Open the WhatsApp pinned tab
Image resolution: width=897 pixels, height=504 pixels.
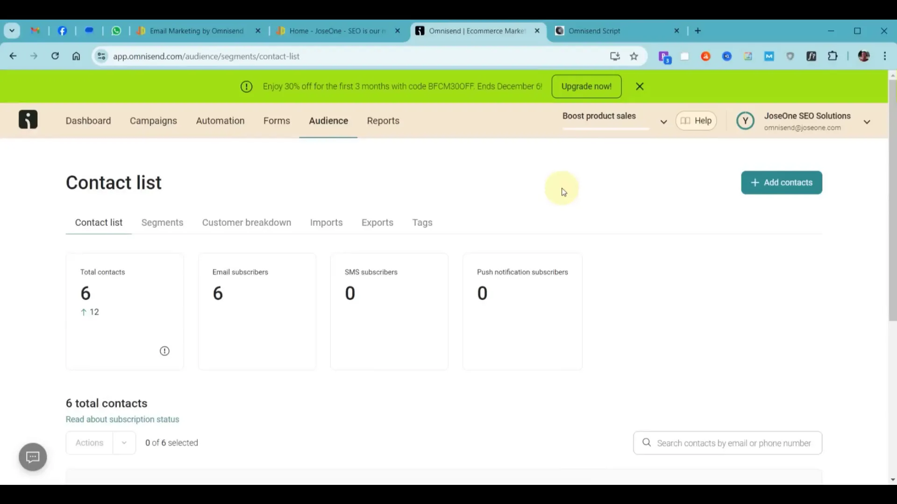click(x=116, y=31)
